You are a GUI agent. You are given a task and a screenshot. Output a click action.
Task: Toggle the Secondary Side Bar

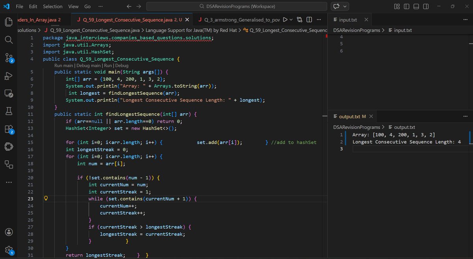[426, 6]
